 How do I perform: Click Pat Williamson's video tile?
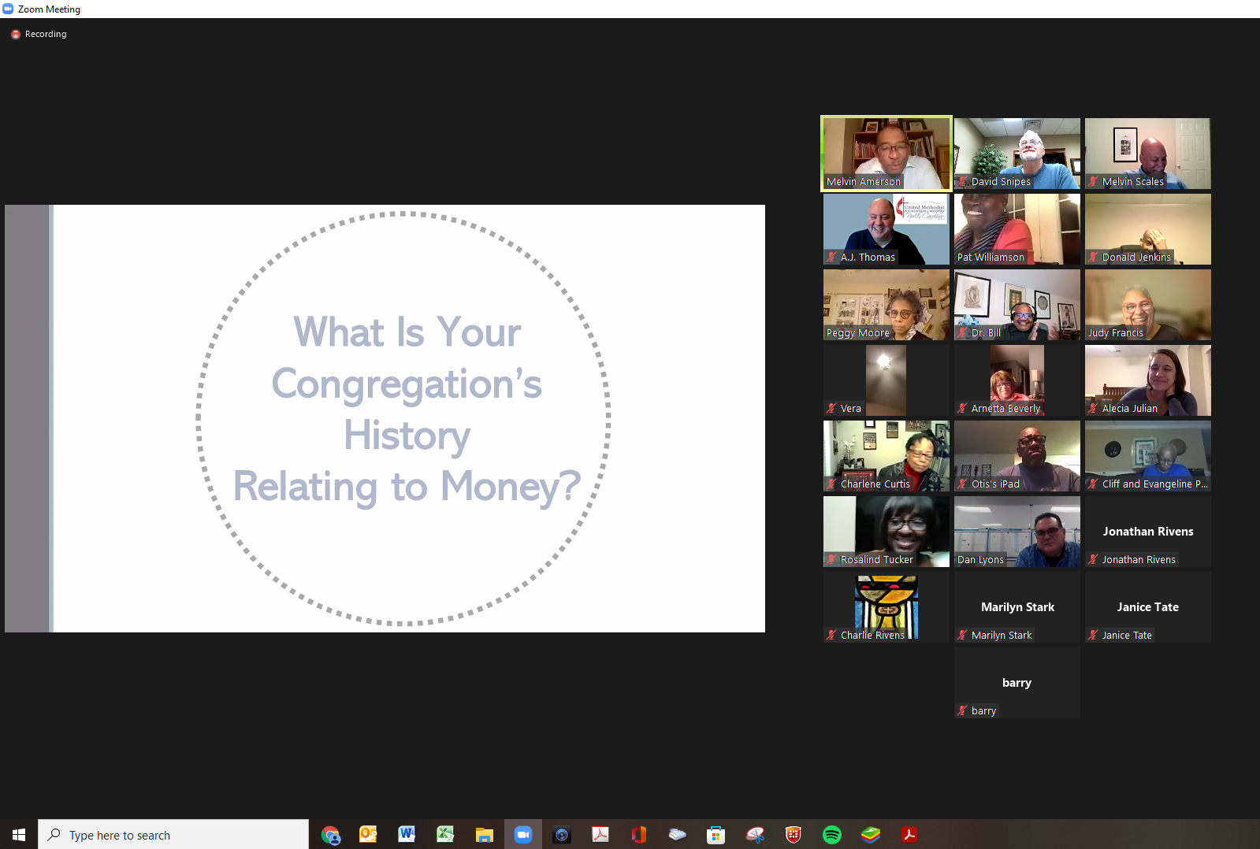pyautogui.click(x=1017, y=229)
